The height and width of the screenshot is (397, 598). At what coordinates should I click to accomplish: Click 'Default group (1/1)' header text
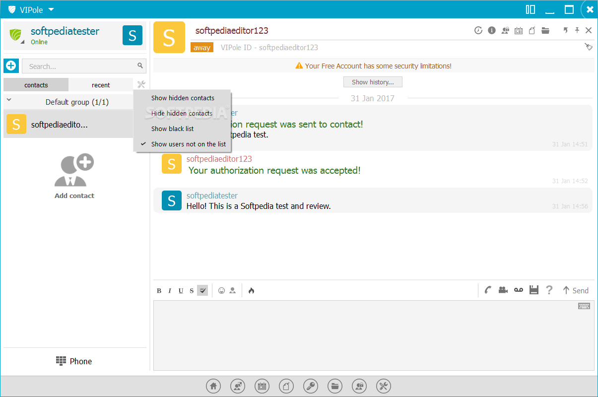pos(77,102)
